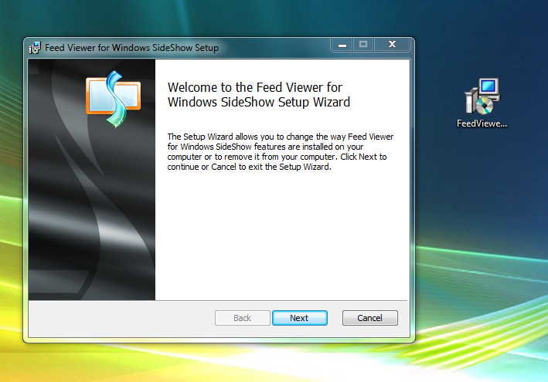Minimize the Feed Viewer Setup window
Image resolution: width=548 pixels, height=382 pixels.
pyautogui.click(x=342, y=45)
